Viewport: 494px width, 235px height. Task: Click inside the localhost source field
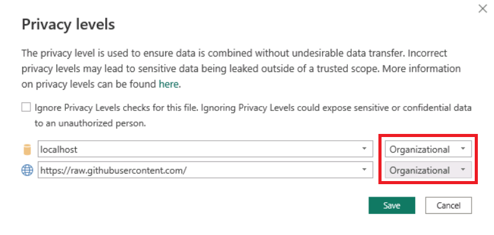pyautogui.click(x=206, y=149)
